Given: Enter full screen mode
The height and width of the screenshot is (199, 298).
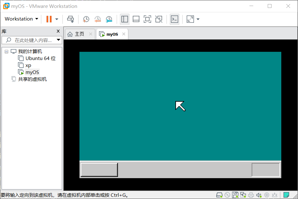Looking at the screenshot, I should click(147, 19).
